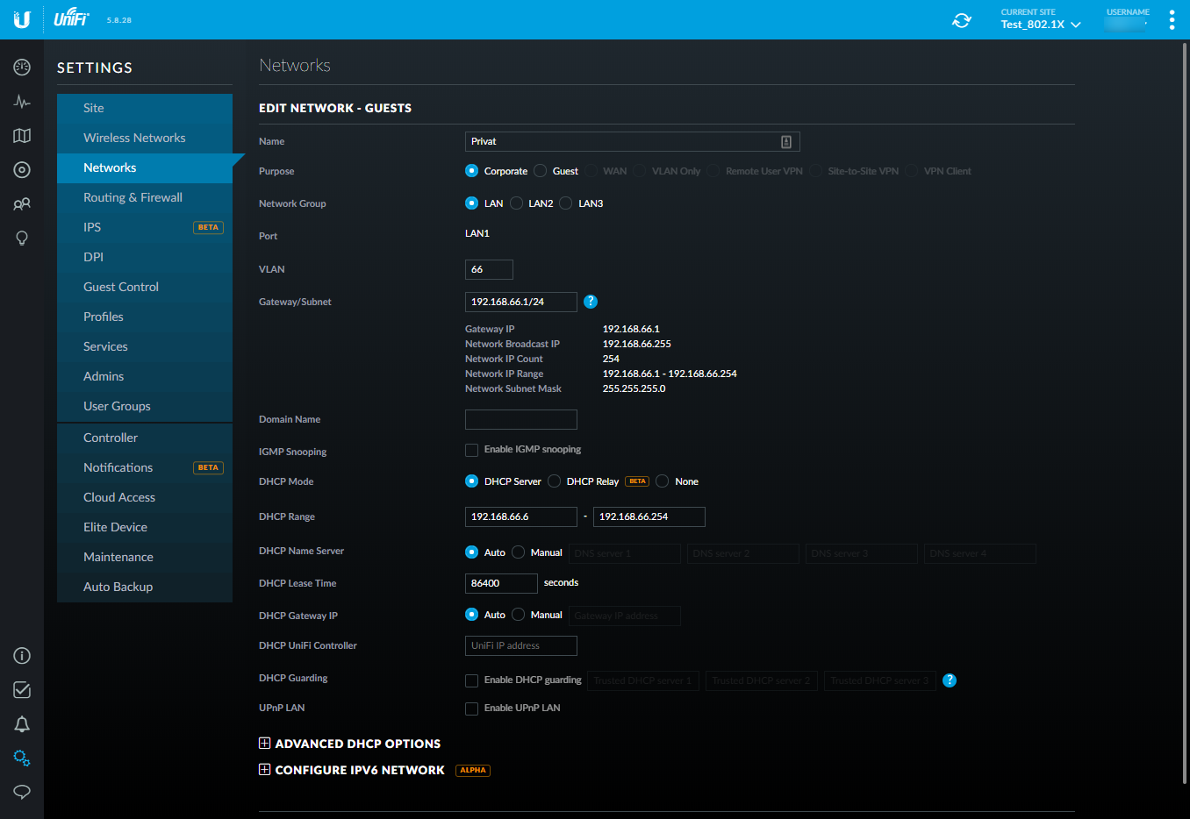
Task: Open Wireless Networks settings
Action: pyautogui.click(x=145, y=139)
